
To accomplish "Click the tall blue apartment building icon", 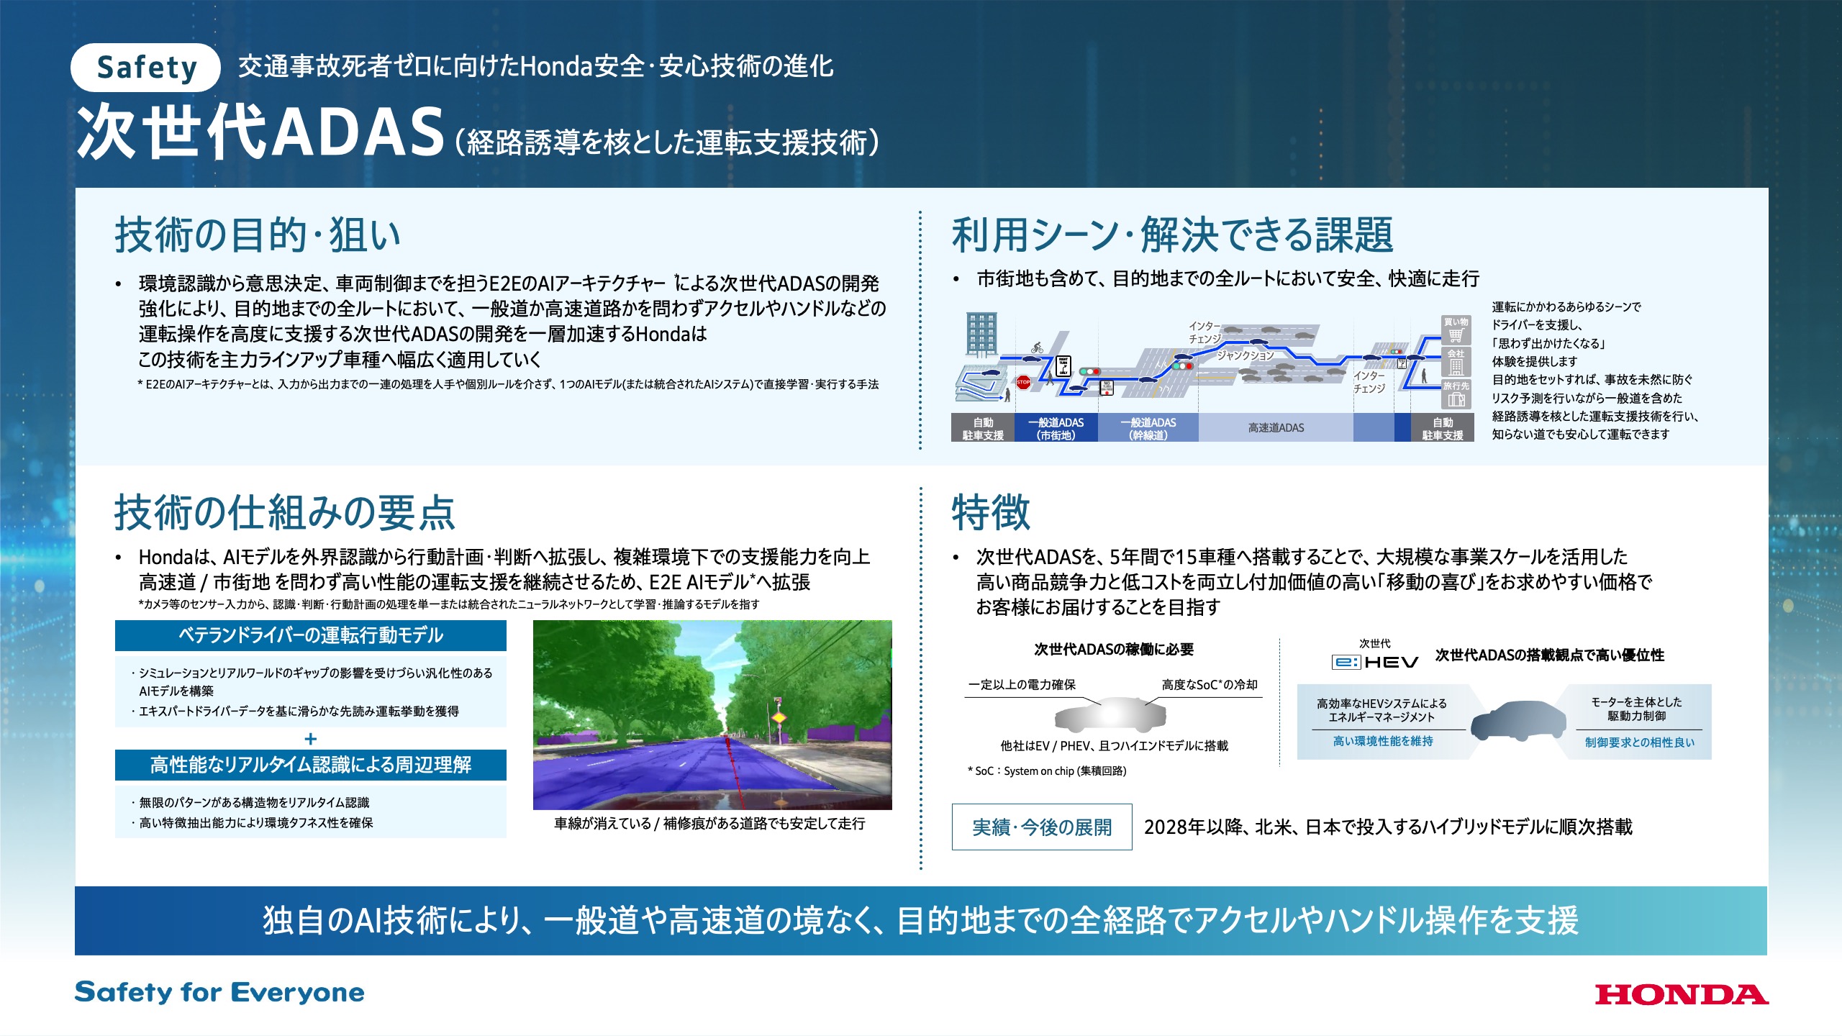I will click(982, 335).
